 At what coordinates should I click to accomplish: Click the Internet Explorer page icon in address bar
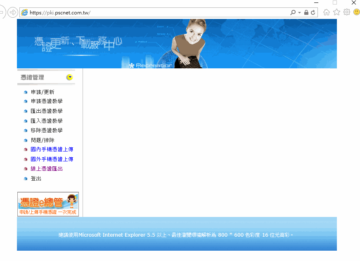25,12
